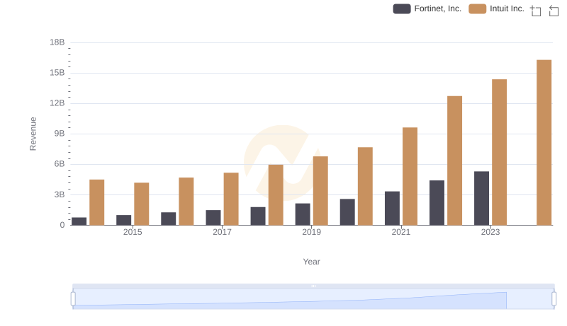
Task: Click the Year axis title
Action: (311, 262)
